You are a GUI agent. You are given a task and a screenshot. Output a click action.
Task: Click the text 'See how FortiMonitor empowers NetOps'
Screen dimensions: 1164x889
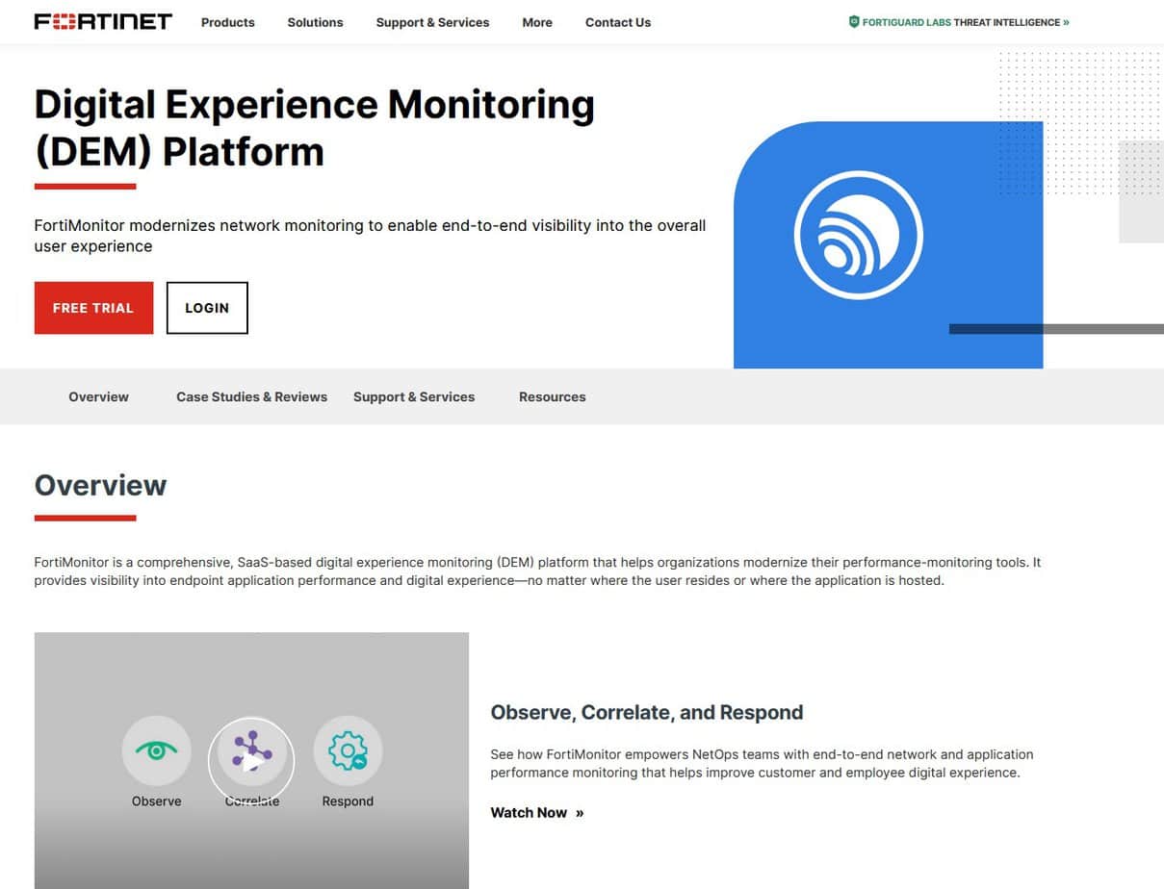point(762,764)
